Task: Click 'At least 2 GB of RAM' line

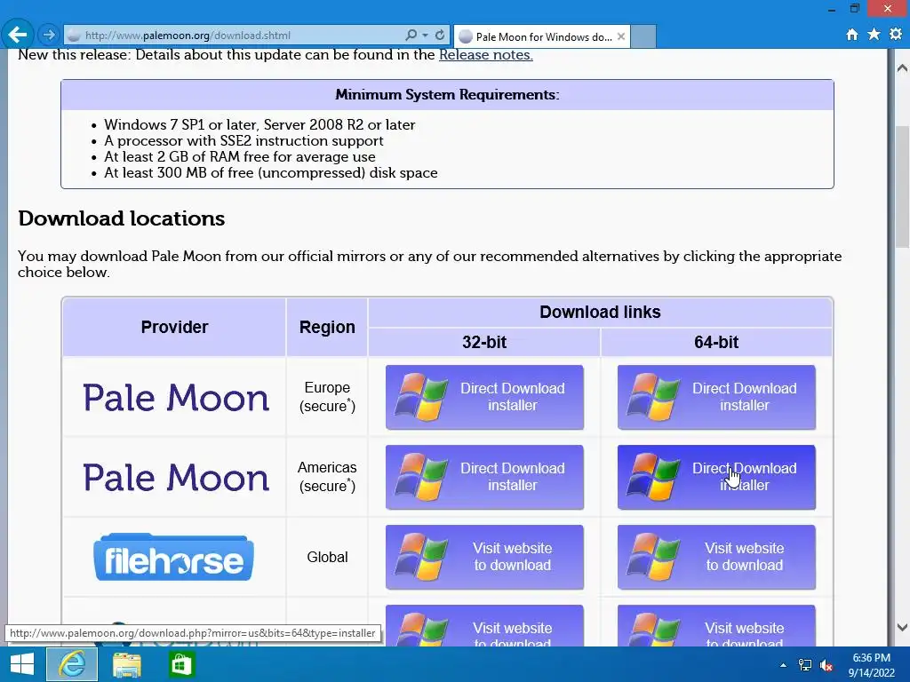Action: tap(240, 156)
